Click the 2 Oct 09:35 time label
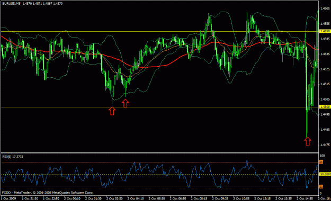This screenshot has height=201, width=331. (x=220, y=198)
